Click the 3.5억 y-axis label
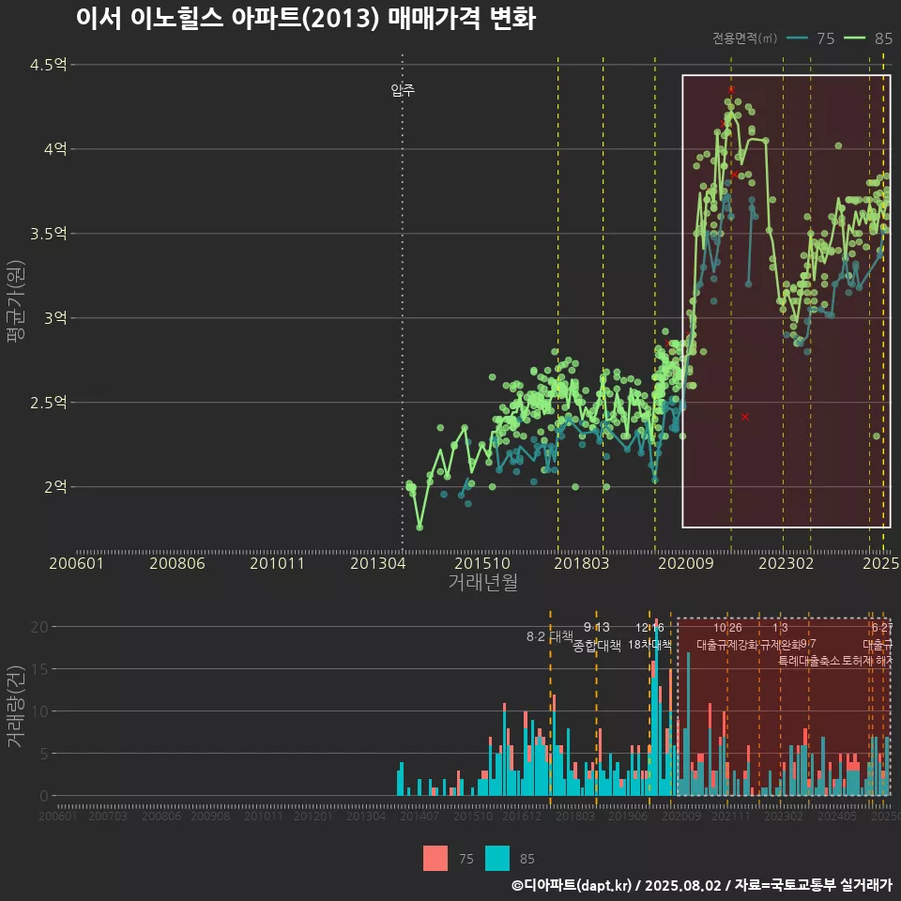The height and width of the screenshot is (901, 901). (x=48, y=234)
